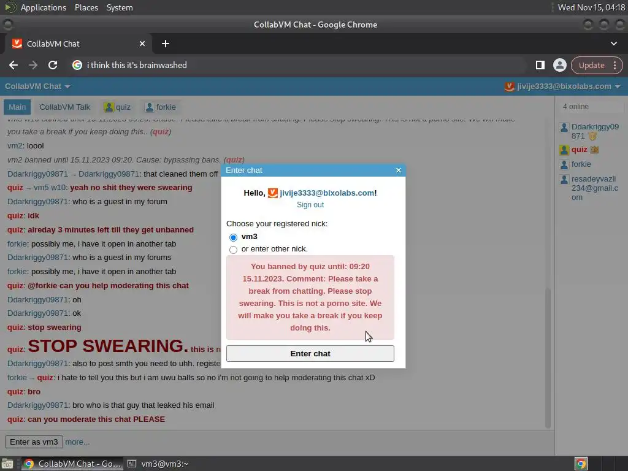This screenshot has width=628, height=471.
Task: Open a new browser tab with plus
Action: [x=166, y=44]
